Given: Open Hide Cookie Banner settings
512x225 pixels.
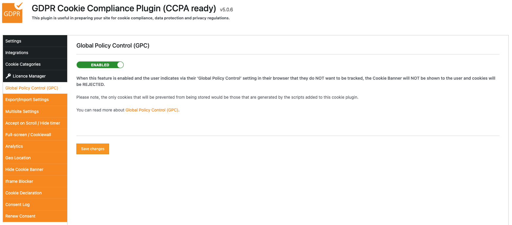Looking at the screenshot, I should [x=24, y=169].
